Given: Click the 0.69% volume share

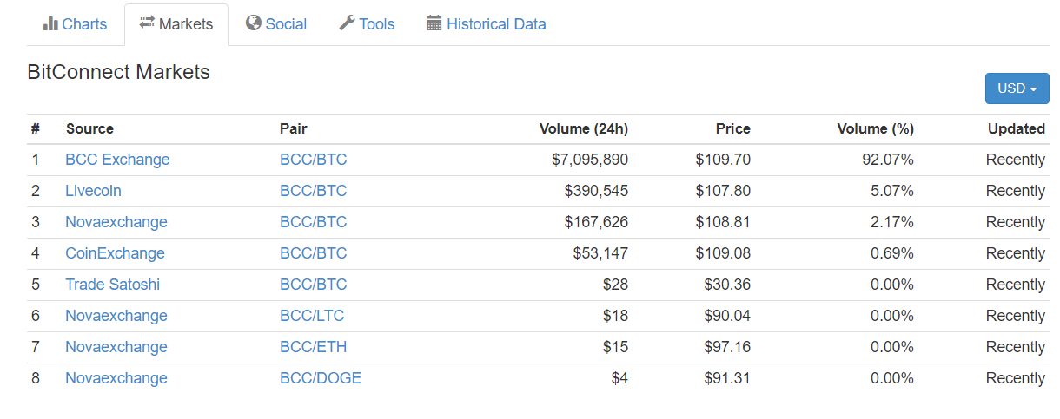Looking at the screenshot, I should (x=892, y=253).
